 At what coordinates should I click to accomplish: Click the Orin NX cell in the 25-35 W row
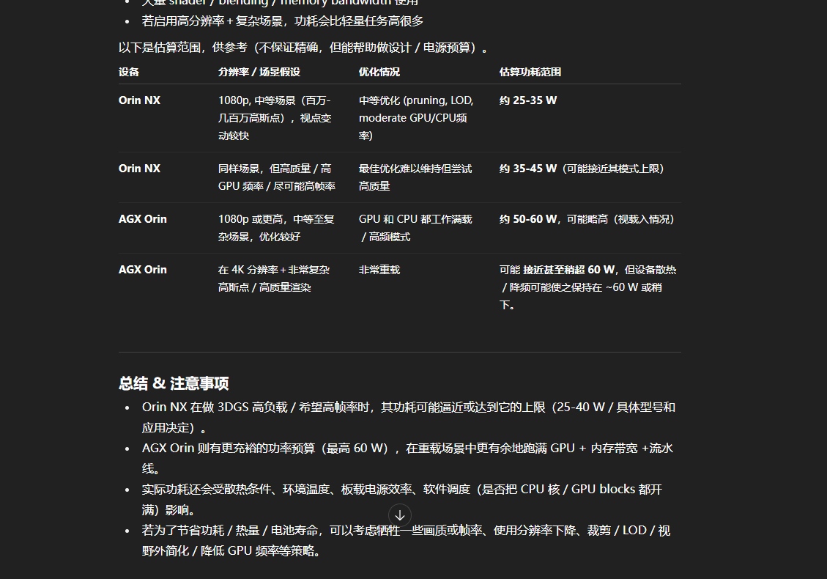(x=139, y=100)
